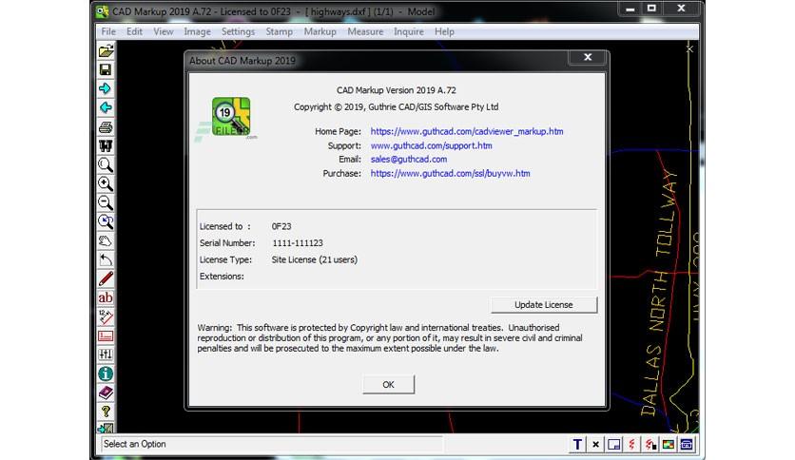795x460 pixels.
Task: Click the window layout icon in status bar
Action: pos(614,444)
